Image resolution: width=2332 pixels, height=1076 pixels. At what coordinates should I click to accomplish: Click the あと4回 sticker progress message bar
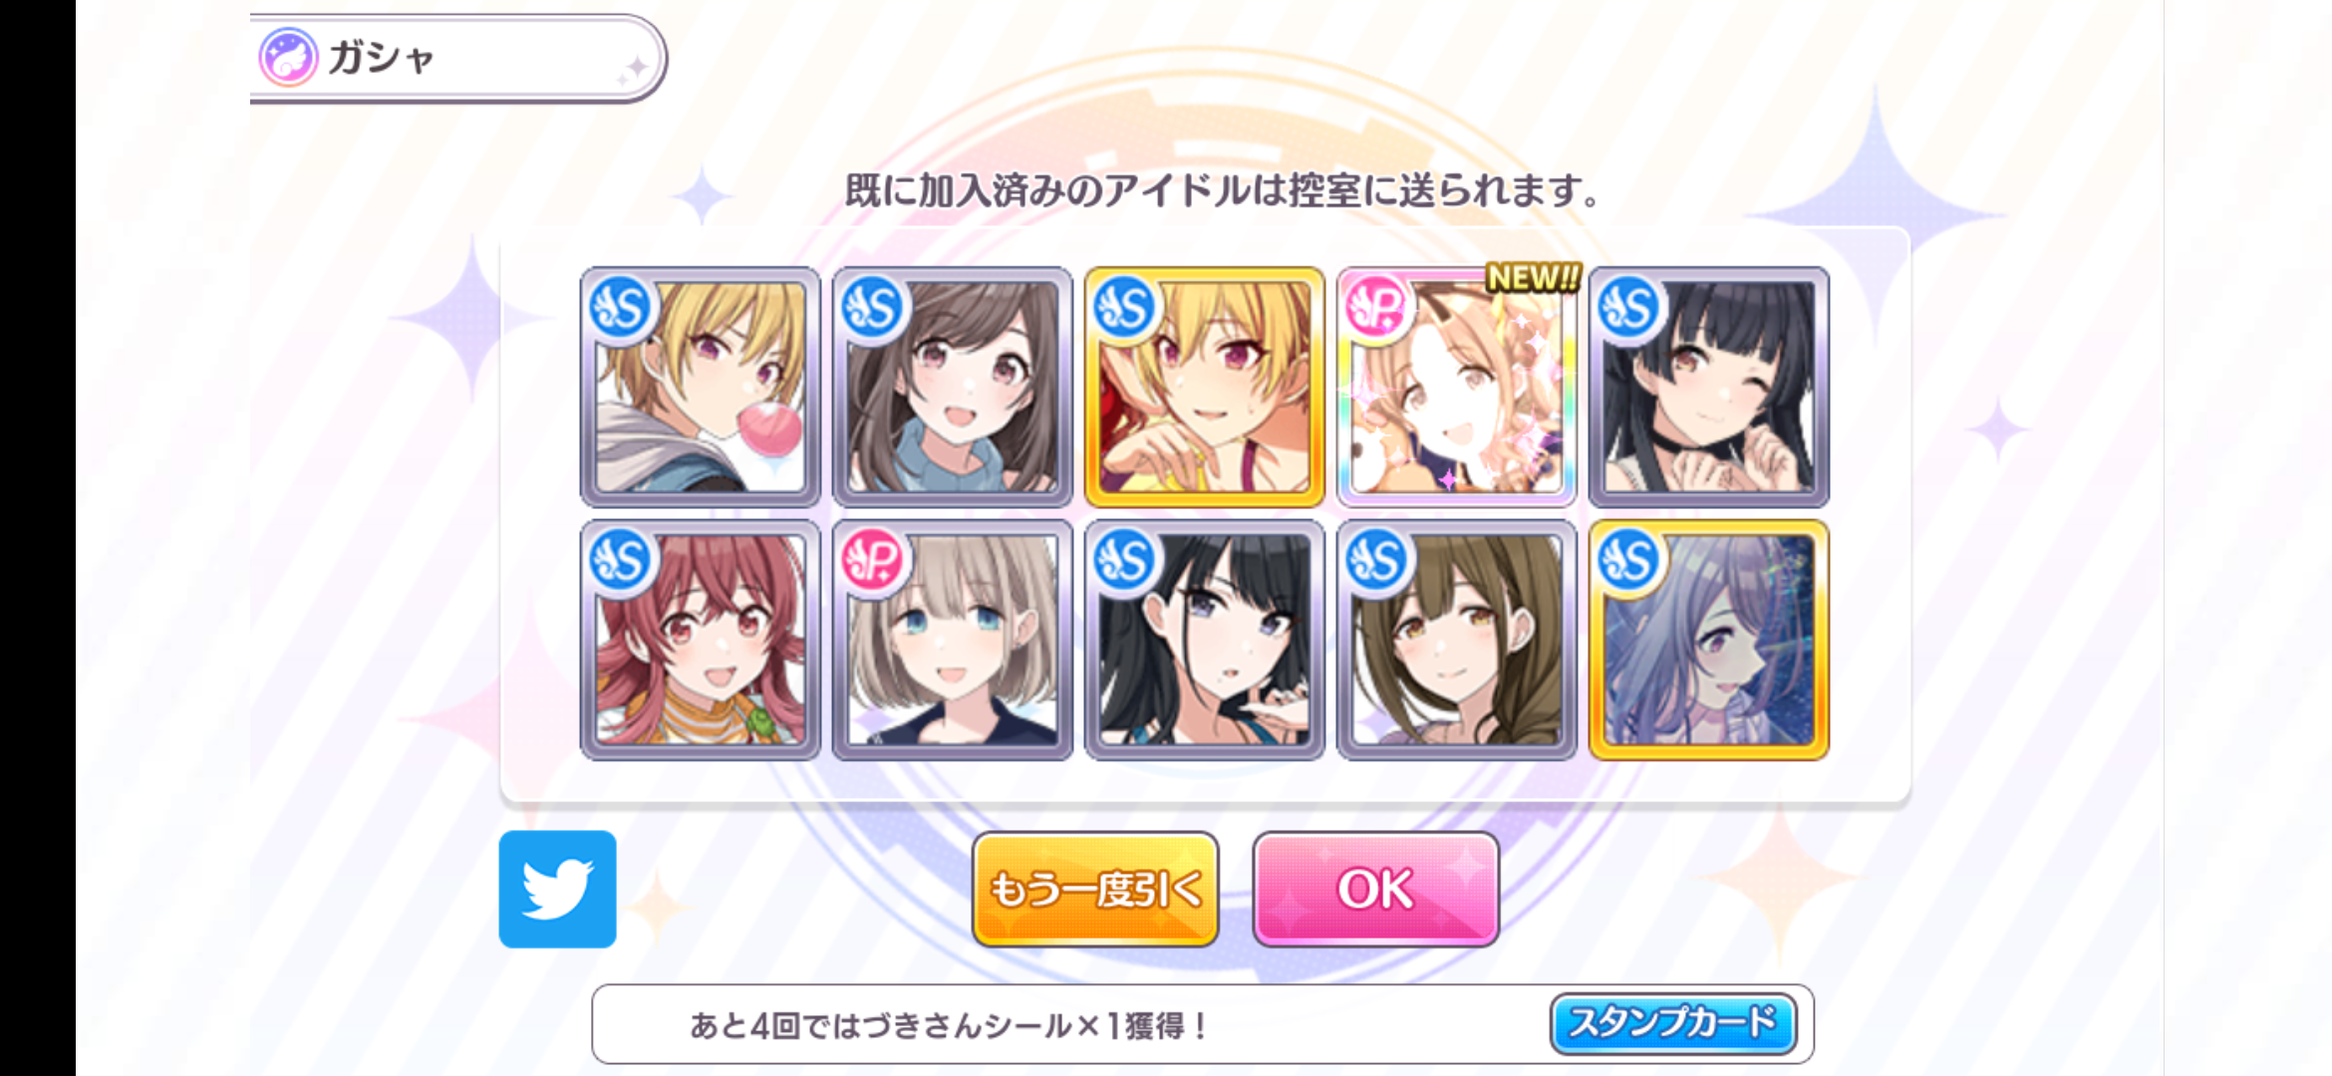1203,1024
